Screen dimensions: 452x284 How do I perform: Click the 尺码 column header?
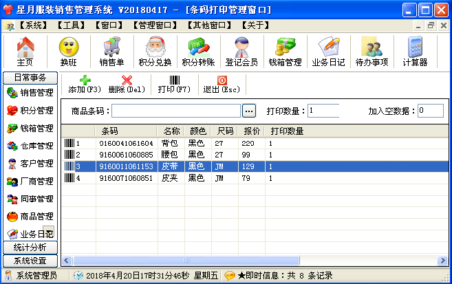(x=224, y=131)
